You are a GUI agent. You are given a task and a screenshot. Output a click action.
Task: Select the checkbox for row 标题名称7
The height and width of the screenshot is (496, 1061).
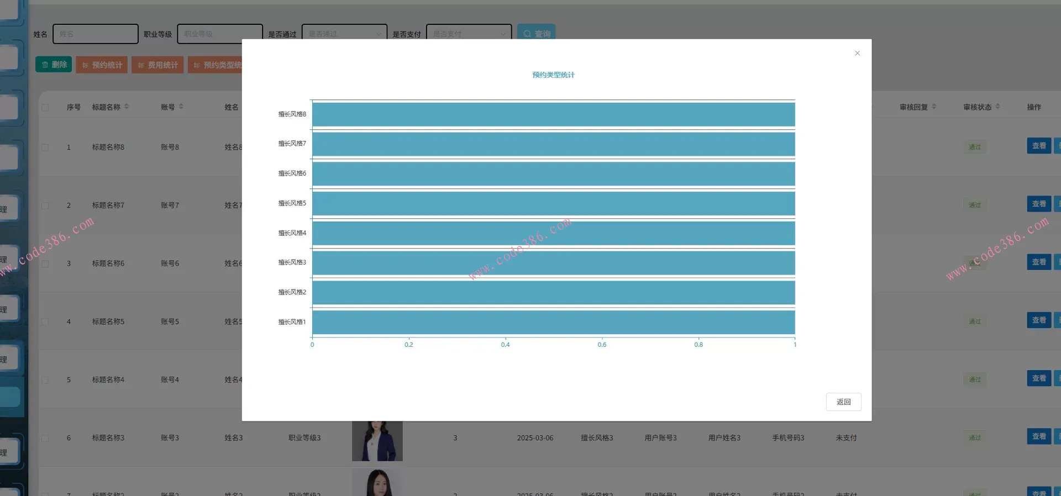click(x=45, y=205)
